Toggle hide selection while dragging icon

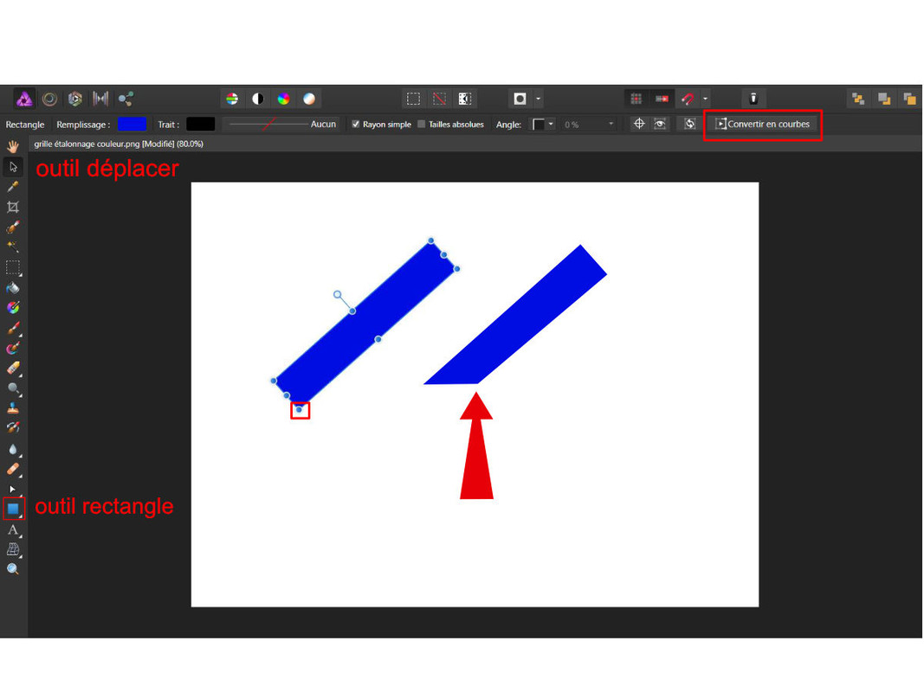pyautogui.click(x=660, y=124)
